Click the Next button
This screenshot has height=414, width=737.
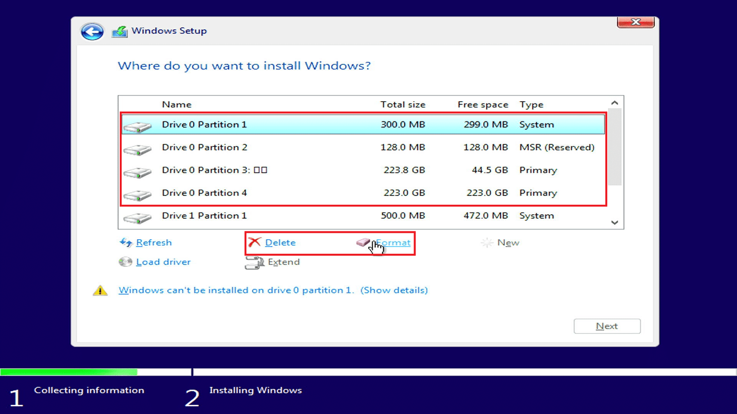pyautogui.click(x=607, y=326)
